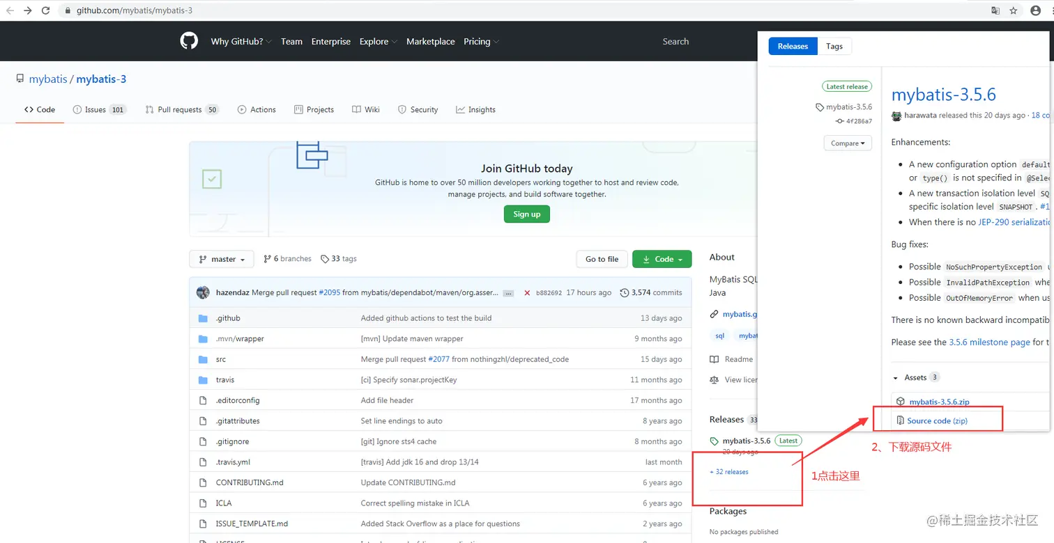Click the folder icon beside src

coord(203,359)
